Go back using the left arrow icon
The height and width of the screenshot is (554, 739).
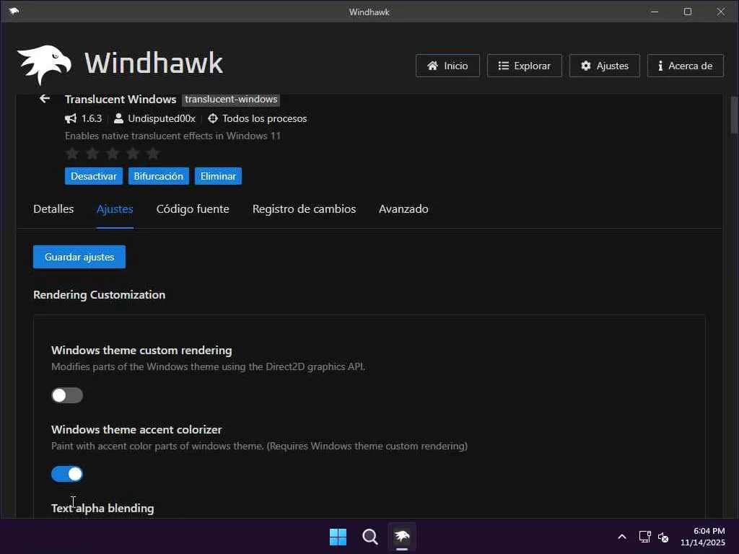point(45,98)
